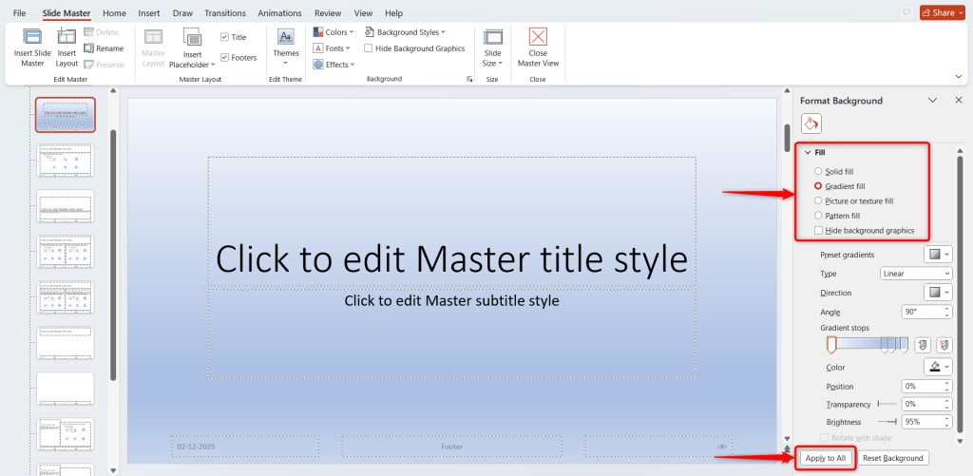
Task: Switch to the Insert tab
Action: coord(149,13)
